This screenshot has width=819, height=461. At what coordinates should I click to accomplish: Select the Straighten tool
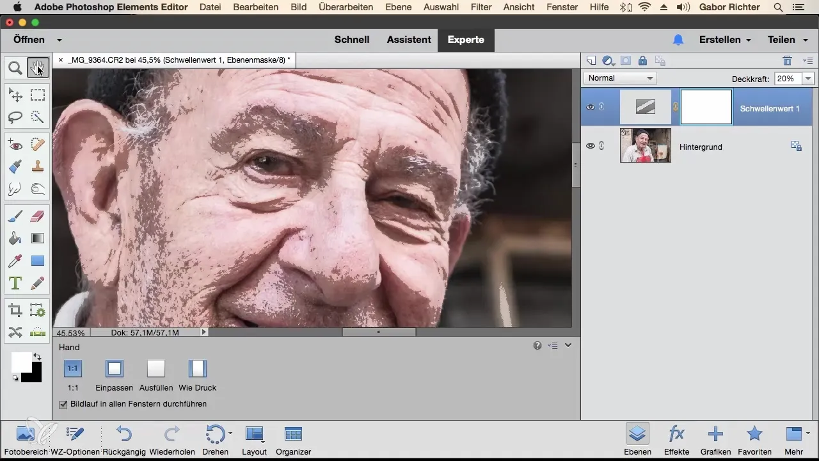click(37, 332)
